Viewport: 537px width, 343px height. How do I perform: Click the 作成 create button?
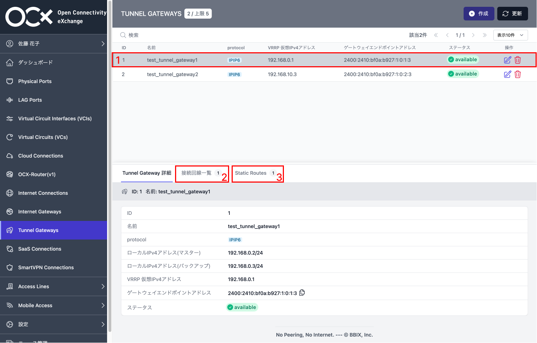coord(479,14)
